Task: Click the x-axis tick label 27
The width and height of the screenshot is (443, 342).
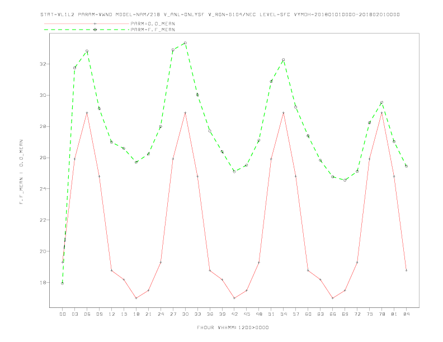Action: pyautogui.click(x=173, y=314)
